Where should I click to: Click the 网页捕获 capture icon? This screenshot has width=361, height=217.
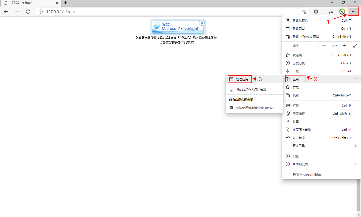click(288, 114)
